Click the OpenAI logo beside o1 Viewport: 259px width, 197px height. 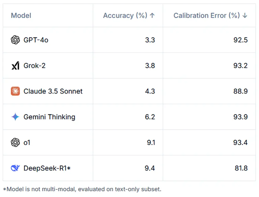[15, 142]
